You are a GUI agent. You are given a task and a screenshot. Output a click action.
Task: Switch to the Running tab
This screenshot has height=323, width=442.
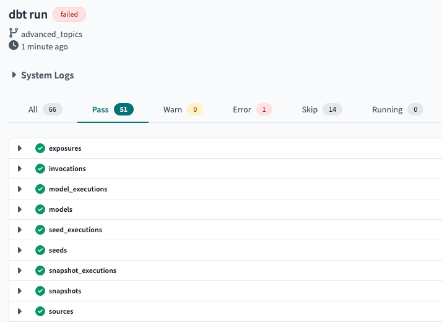click(397, 110)
